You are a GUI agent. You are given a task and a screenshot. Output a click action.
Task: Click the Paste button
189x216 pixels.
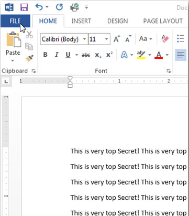click(x=13, y=43)
